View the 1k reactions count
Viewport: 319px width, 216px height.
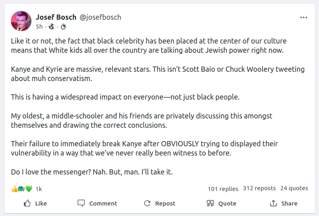(39, 189)
